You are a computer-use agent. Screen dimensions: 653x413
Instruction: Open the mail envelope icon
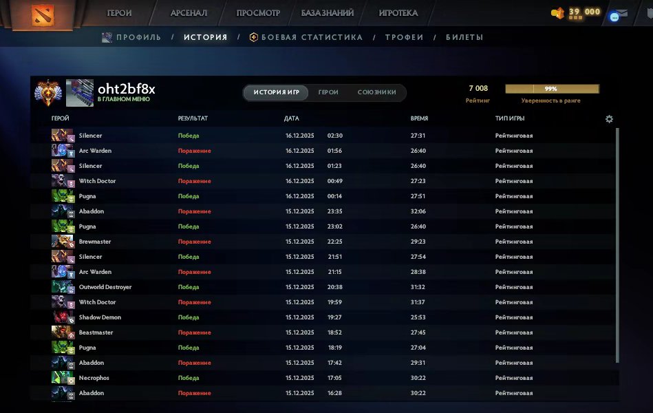(621, 12)
